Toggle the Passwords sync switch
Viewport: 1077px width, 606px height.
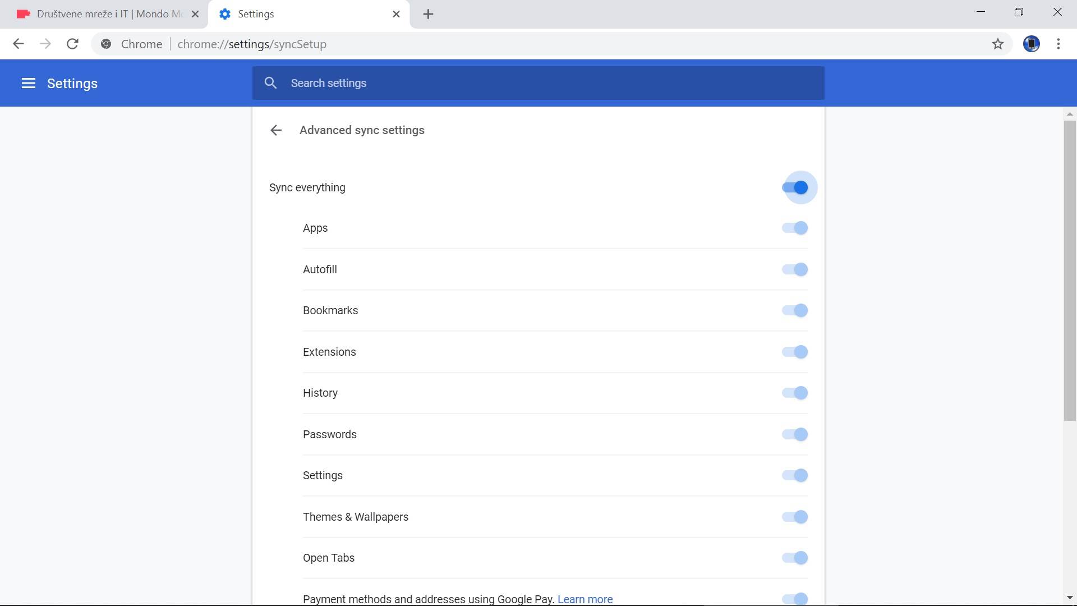[795, 434]
